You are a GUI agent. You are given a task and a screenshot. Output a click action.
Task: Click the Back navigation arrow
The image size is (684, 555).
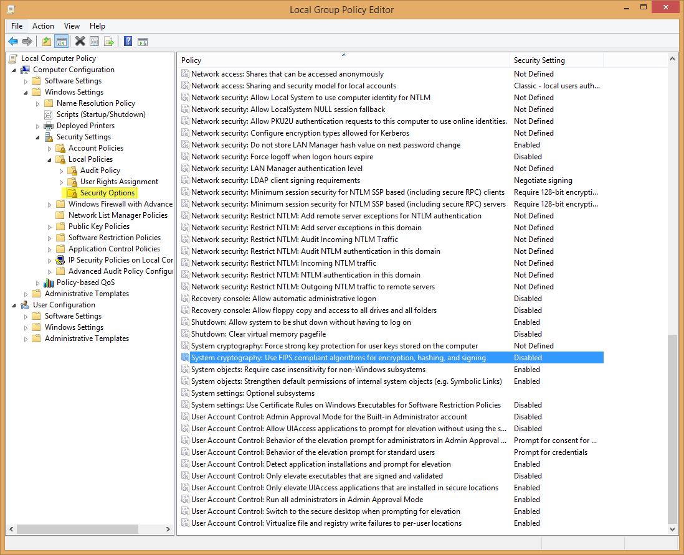pos(14,41)
